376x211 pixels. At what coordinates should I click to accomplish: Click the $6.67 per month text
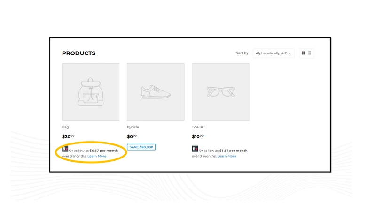coord(104,151)
